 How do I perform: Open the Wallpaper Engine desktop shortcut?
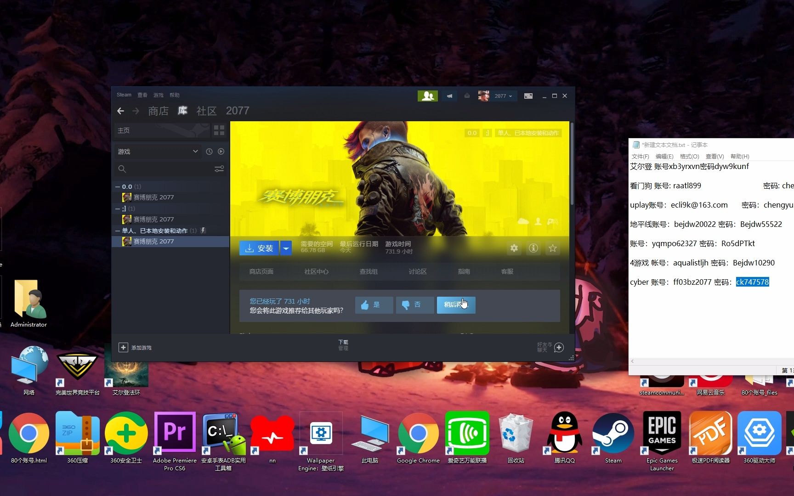point(321,441)
